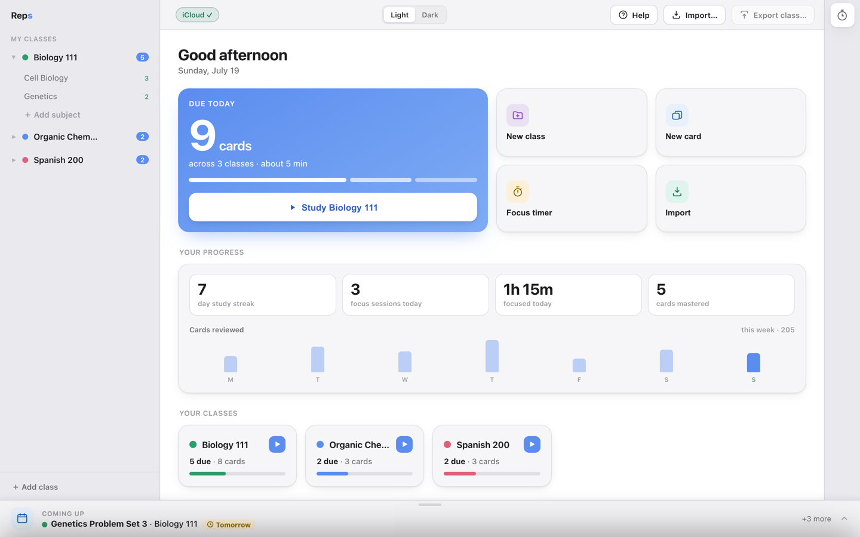Click the Import... toolbar button

tap(695, 15)
